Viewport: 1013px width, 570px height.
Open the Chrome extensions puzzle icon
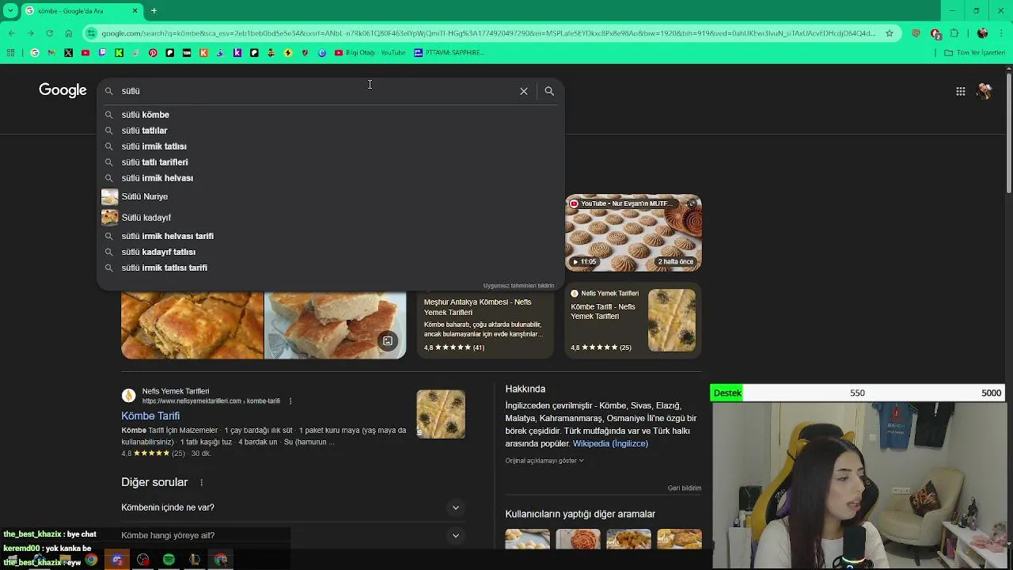tap(954, 33)
